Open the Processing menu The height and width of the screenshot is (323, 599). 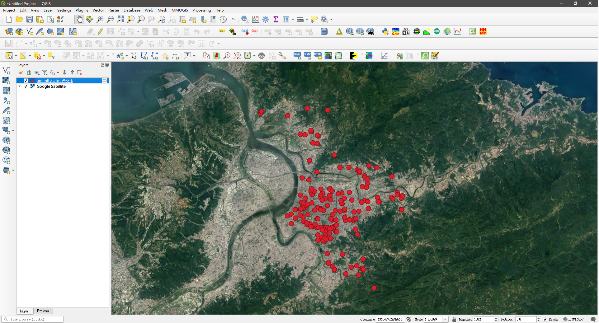tap(201, 10)
